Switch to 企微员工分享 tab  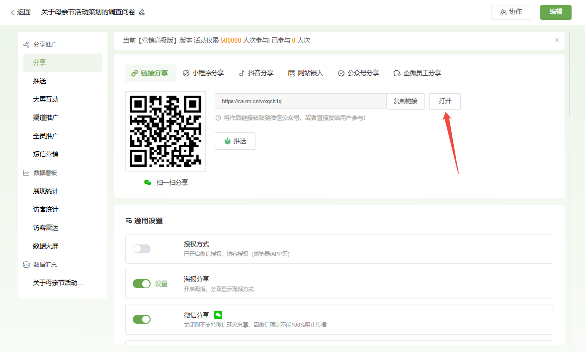click(x=418, y=73)
